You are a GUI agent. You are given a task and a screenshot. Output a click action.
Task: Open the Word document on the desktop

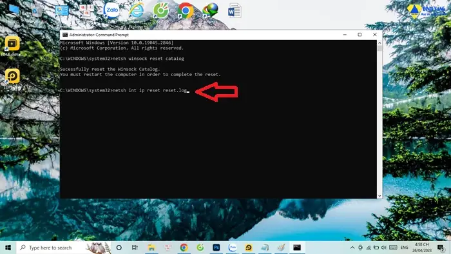point(235,11)
